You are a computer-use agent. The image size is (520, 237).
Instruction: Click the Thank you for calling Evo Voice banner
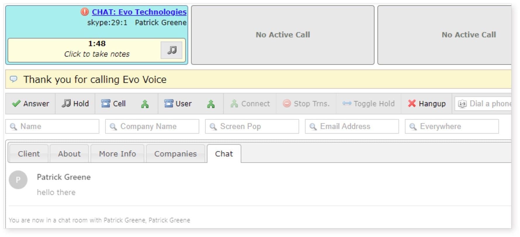coord(258,79)
